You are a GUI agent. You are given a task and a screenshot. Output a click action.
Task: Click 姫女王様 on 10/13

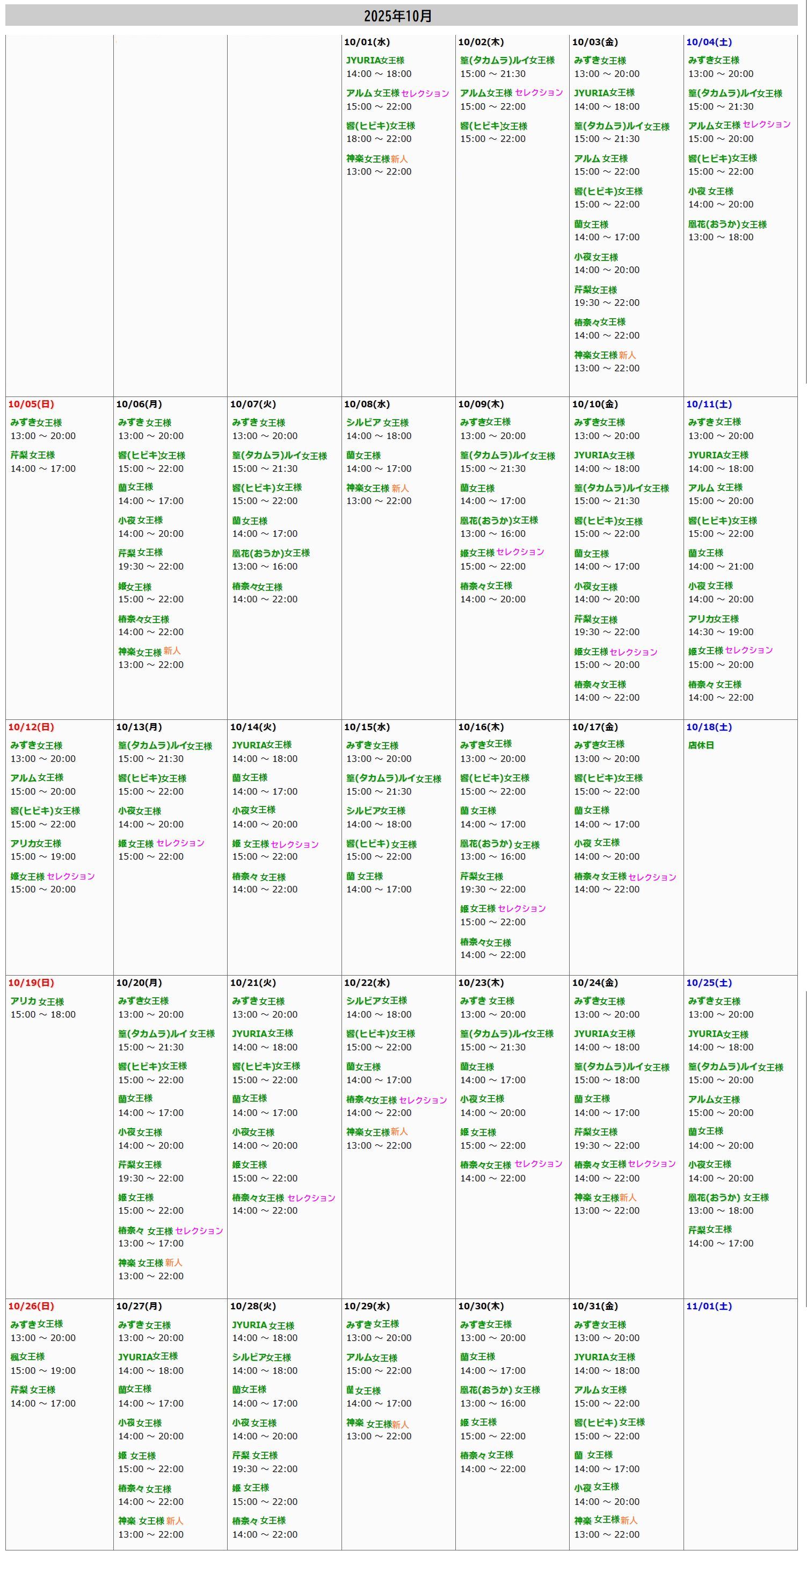point(135,844)
